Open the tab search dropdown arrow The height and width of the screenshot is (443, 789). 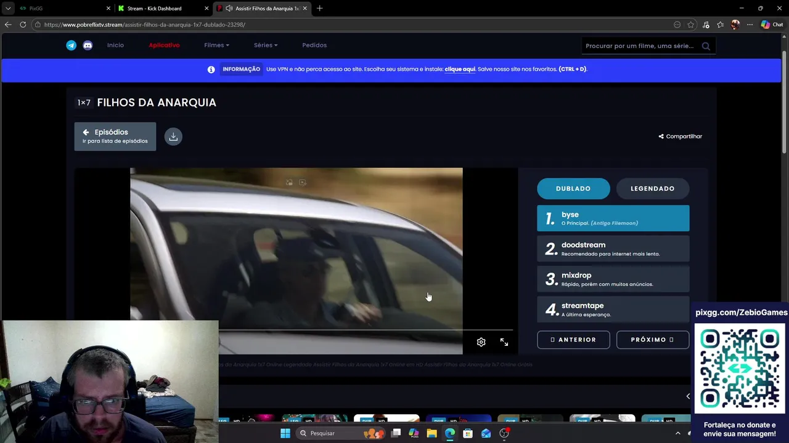click(7, 8)
